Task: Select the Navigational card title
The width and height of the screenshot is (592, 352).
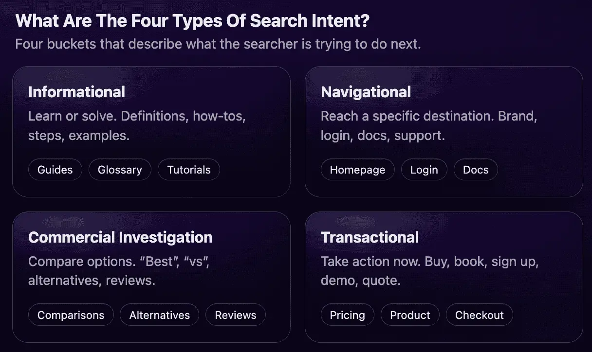Action: pyautogui.click(x=366, y=92)
